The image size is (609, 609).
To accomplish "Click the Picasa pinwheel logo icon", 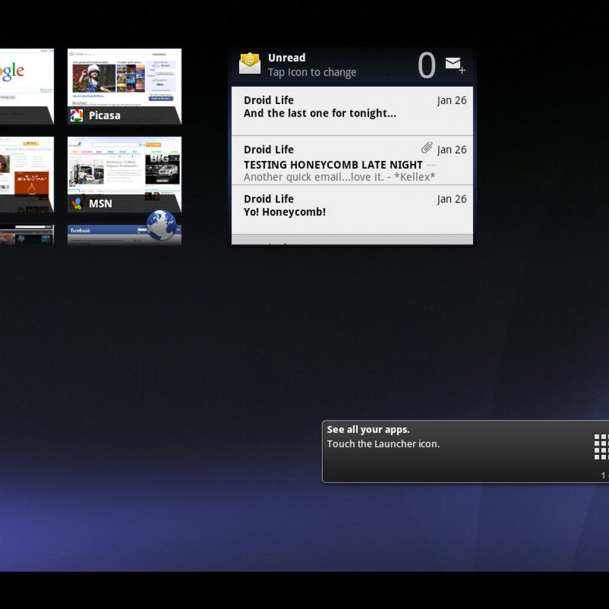I will [77, 116].
